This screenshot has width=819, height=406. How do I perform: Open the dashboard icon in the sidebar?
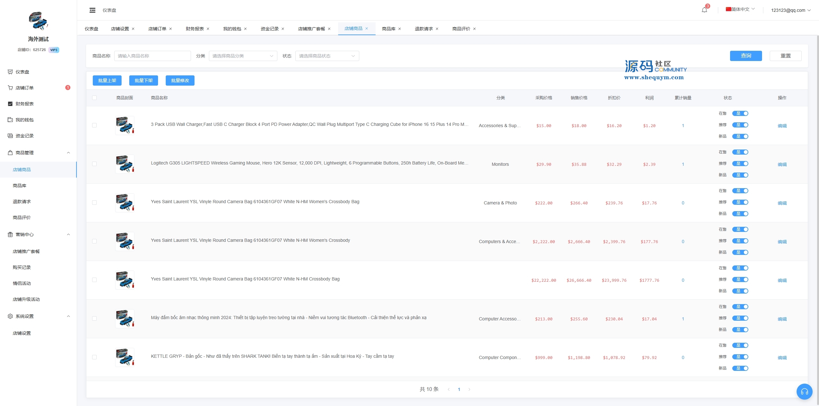pos(10,72)
